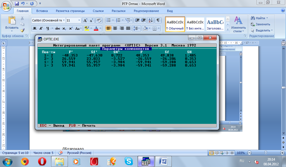The width and height of the screenshot is (286, 167).
Task: Open Select (Выделить) dropdown
Action: click(x=262, y=30)
